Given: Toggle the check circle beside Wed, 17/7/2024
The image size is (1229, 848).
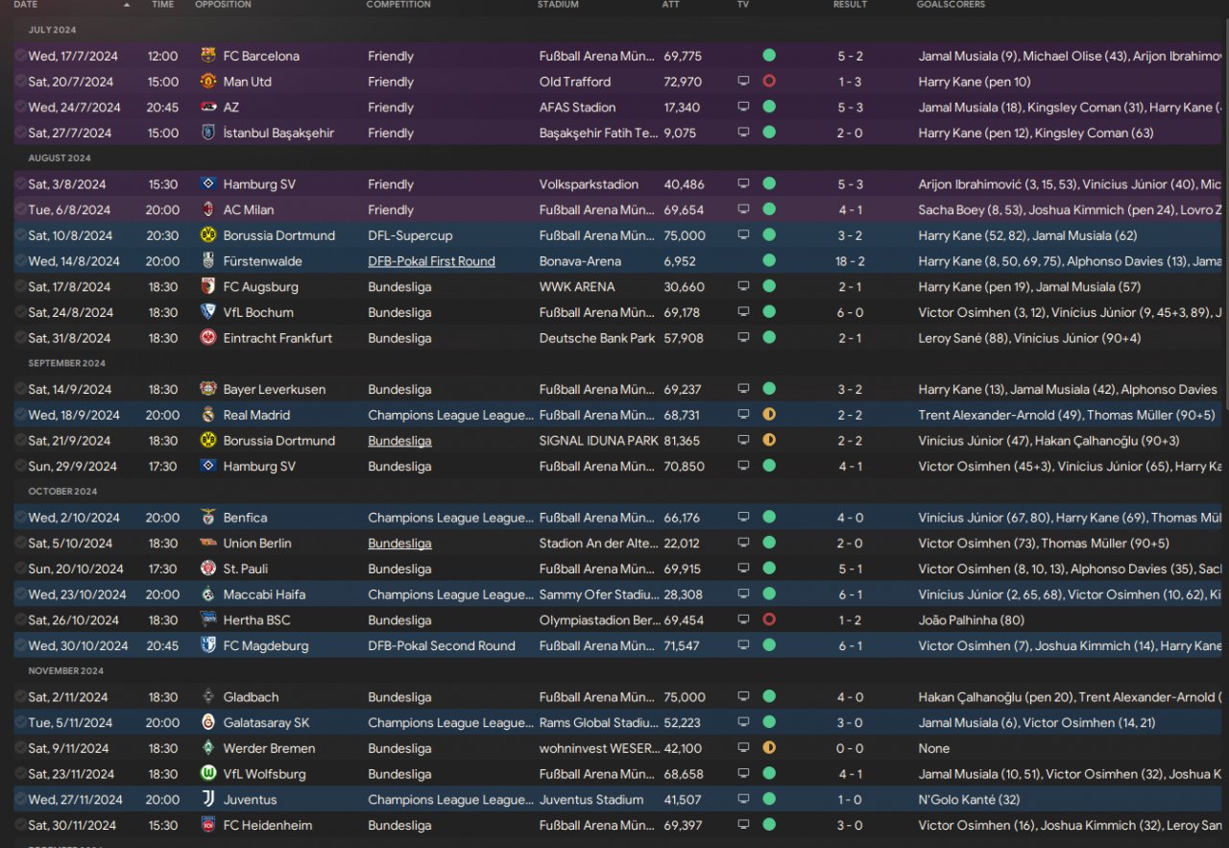Looking at the screenshot, I should coord(20,56).
